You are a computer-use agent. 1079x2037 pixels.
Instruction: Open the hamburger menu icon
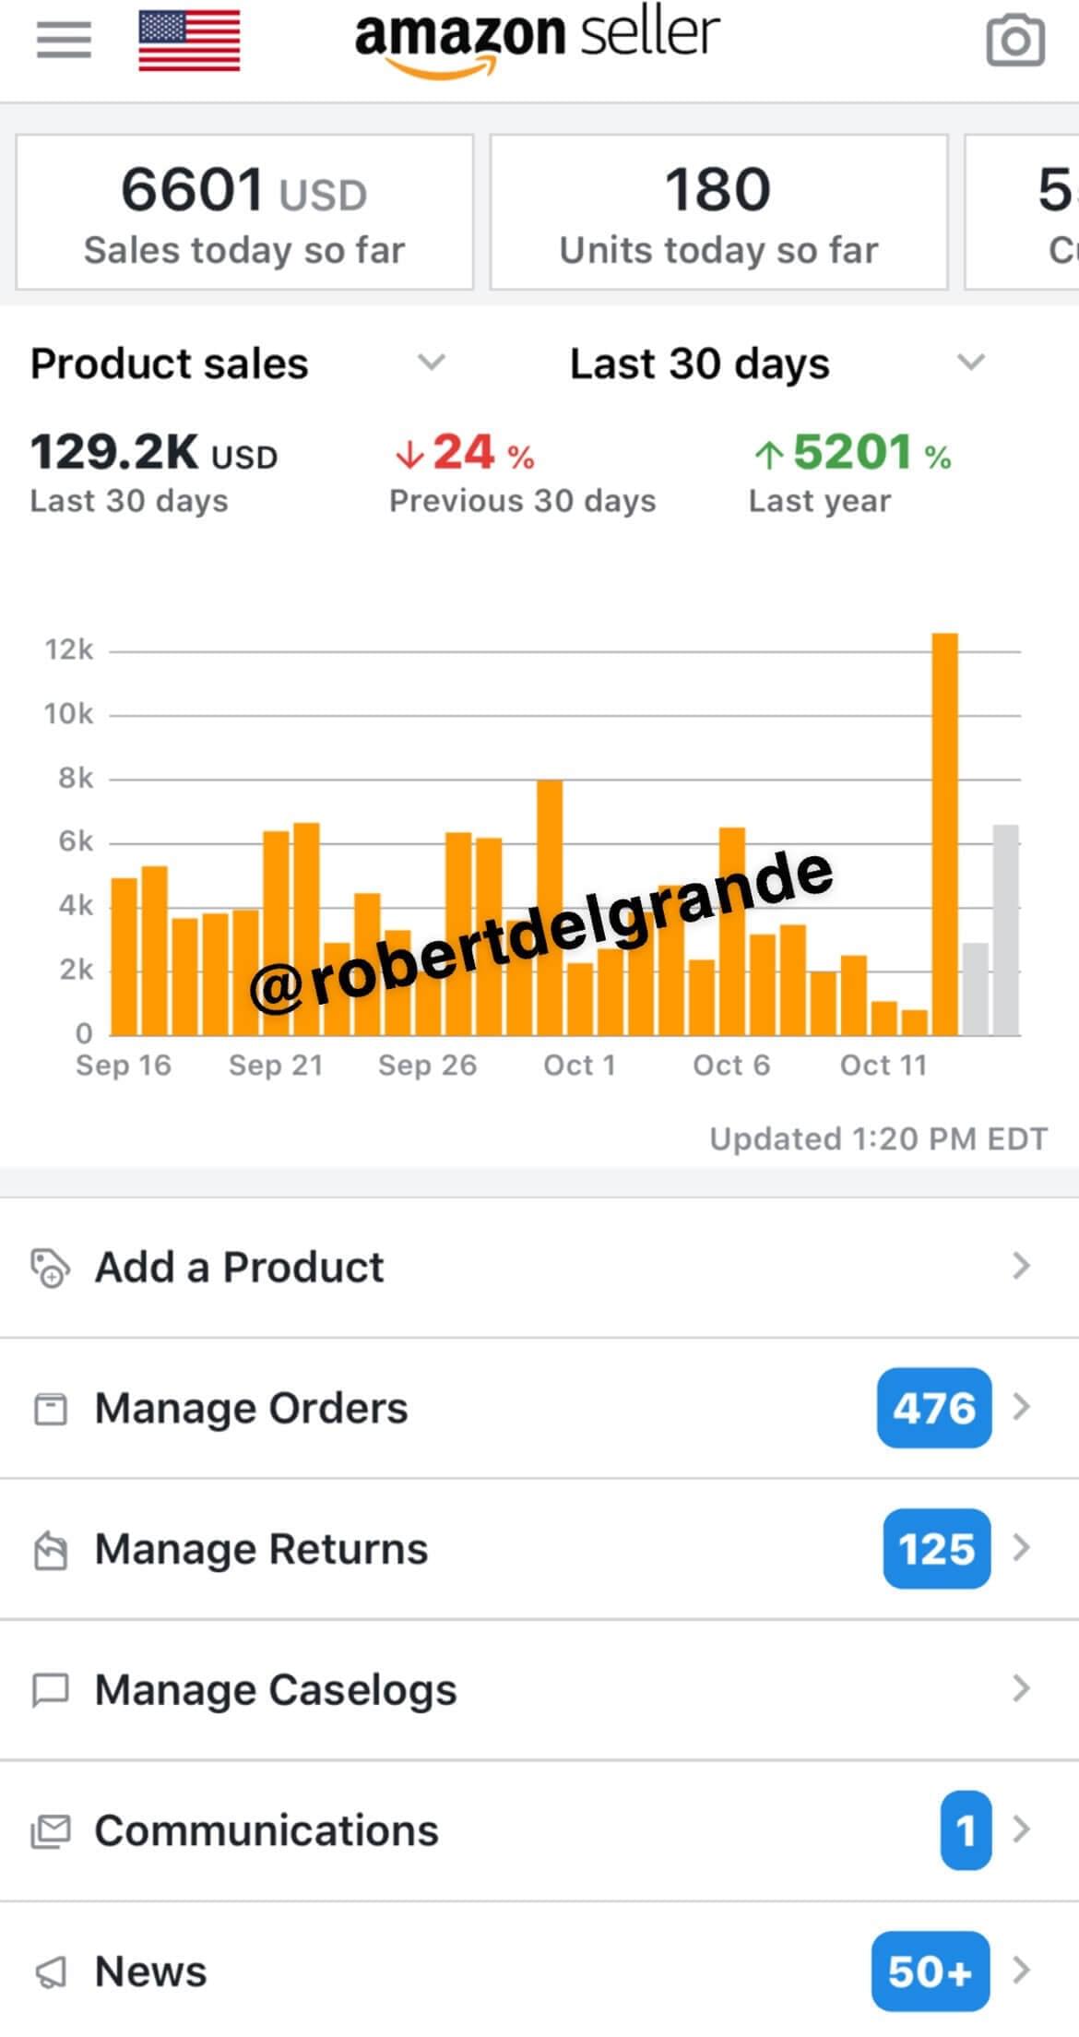tap(64, 40)
